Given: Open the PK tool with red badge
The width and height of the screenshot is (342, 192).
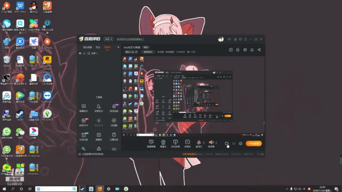Looking at the screenshot, I should click(84, 122).
